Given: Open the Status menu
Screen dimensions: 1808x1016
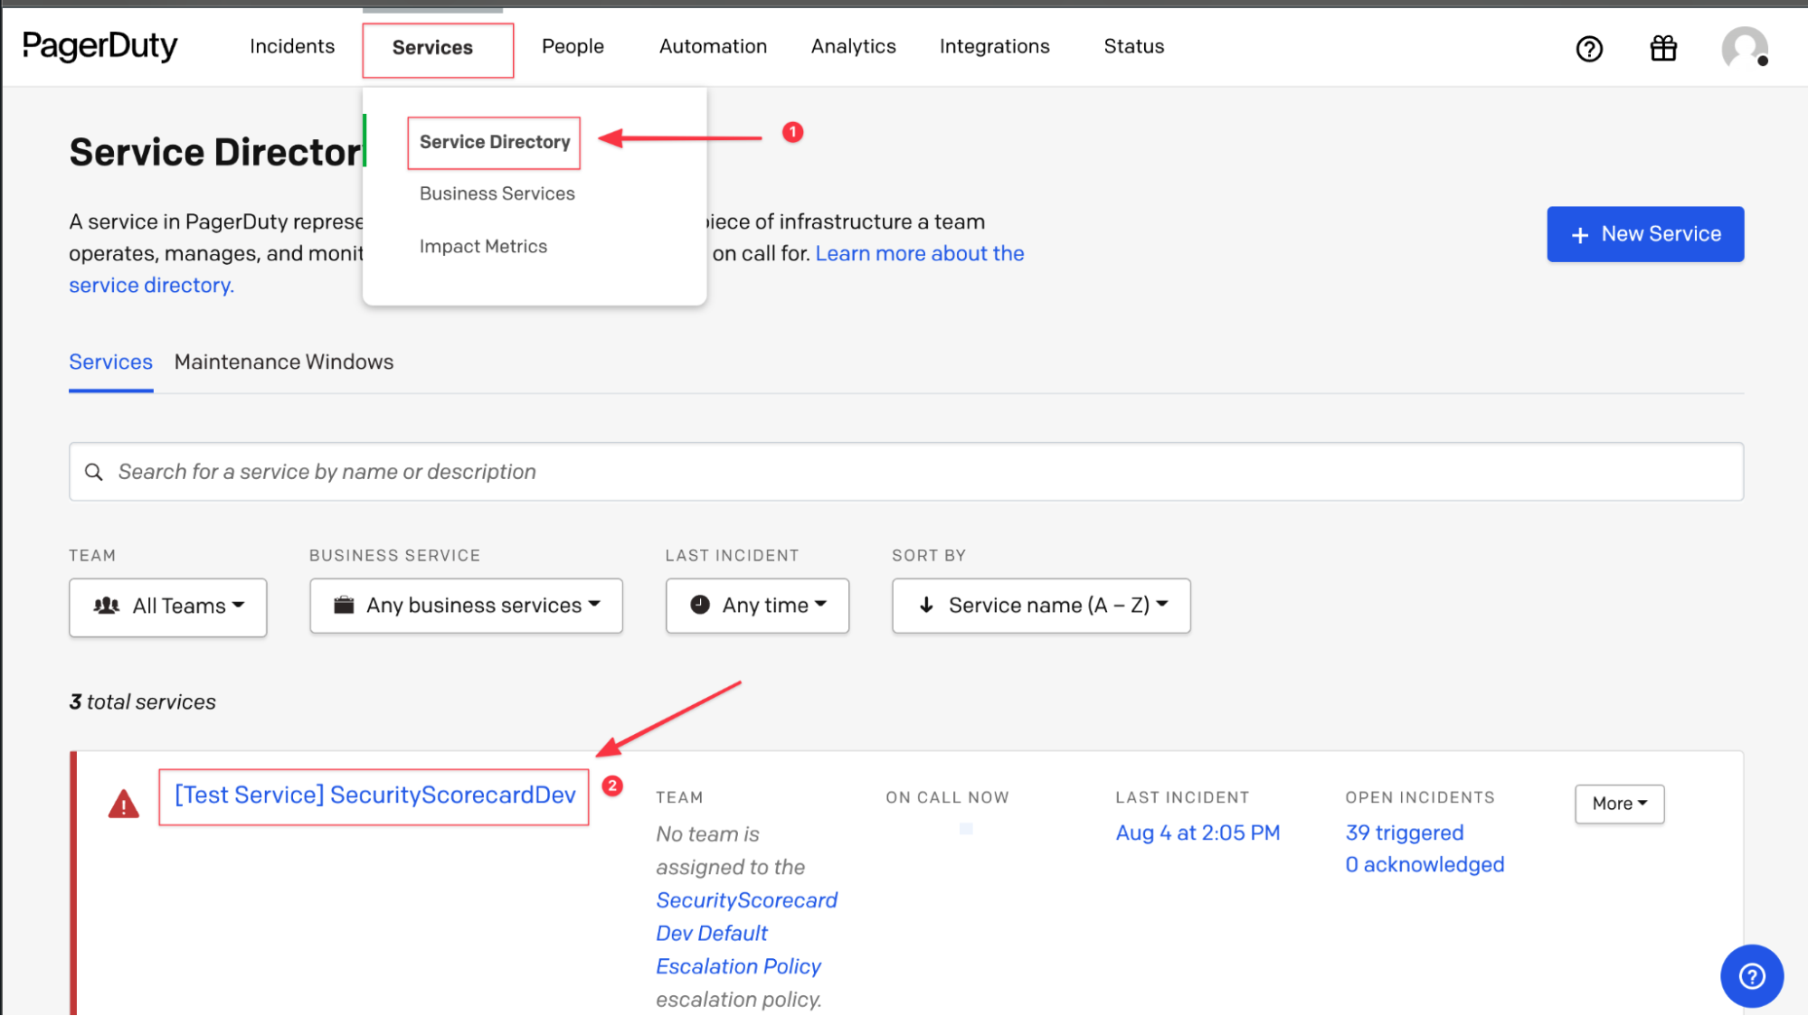Looking at the screenshot, I should (1133, 46).
